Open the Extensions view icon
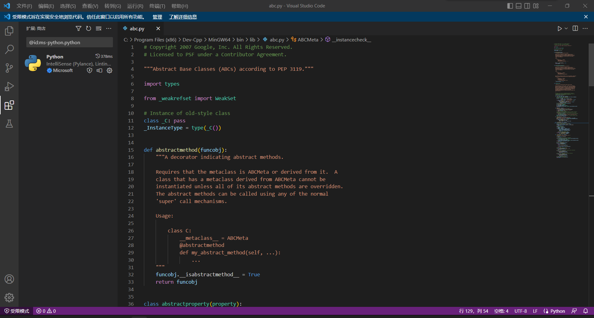594x318 pixels. (x=9, y=105)
